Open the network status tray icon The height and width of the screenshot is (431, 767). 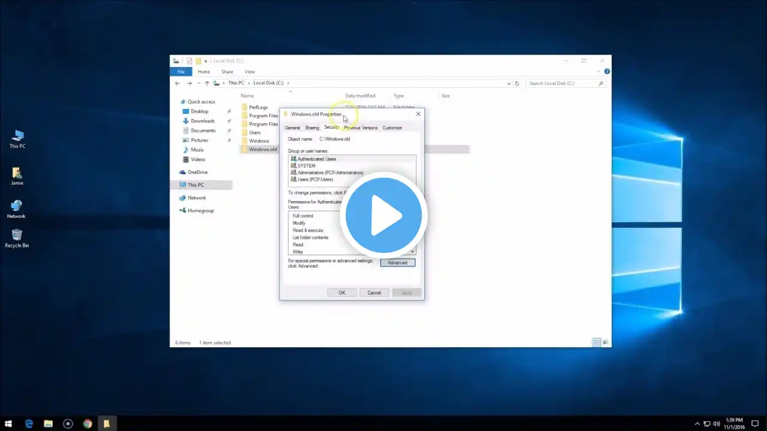click(707, 424)
